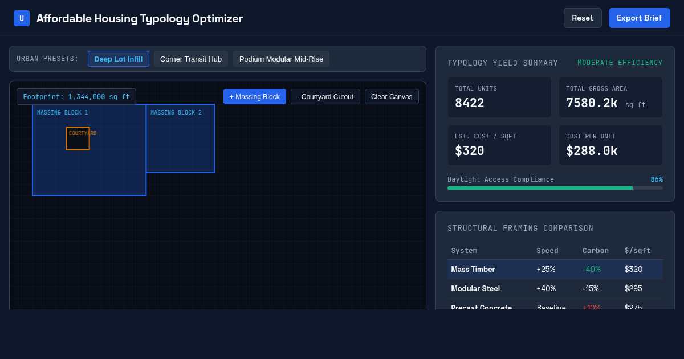This screenshot has width=684, height=359.
Task: Click the Total Units value 8422
Action: coord(470,103)
